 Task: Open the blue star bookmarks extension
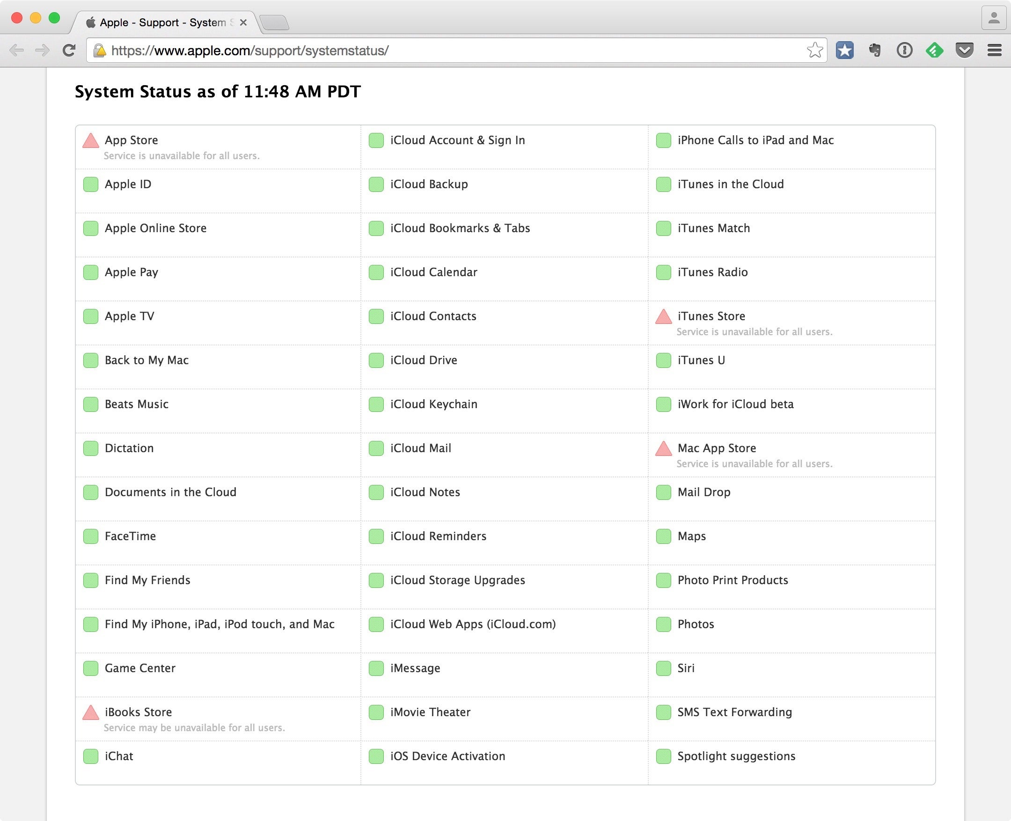click(x=844, y=50)
